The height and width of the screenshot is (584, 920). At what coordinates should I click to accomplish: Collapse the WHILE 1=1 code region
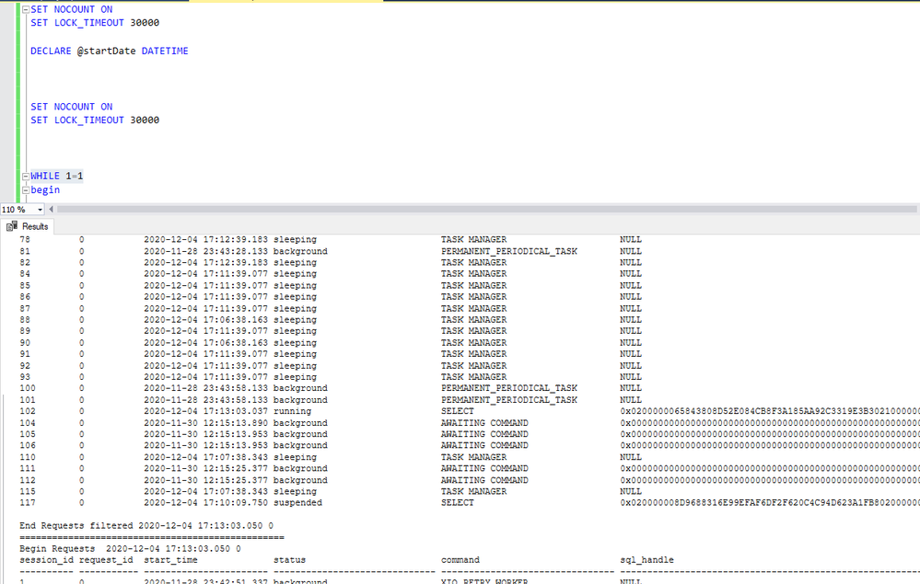pyautogui.click(x=25, y=177)
